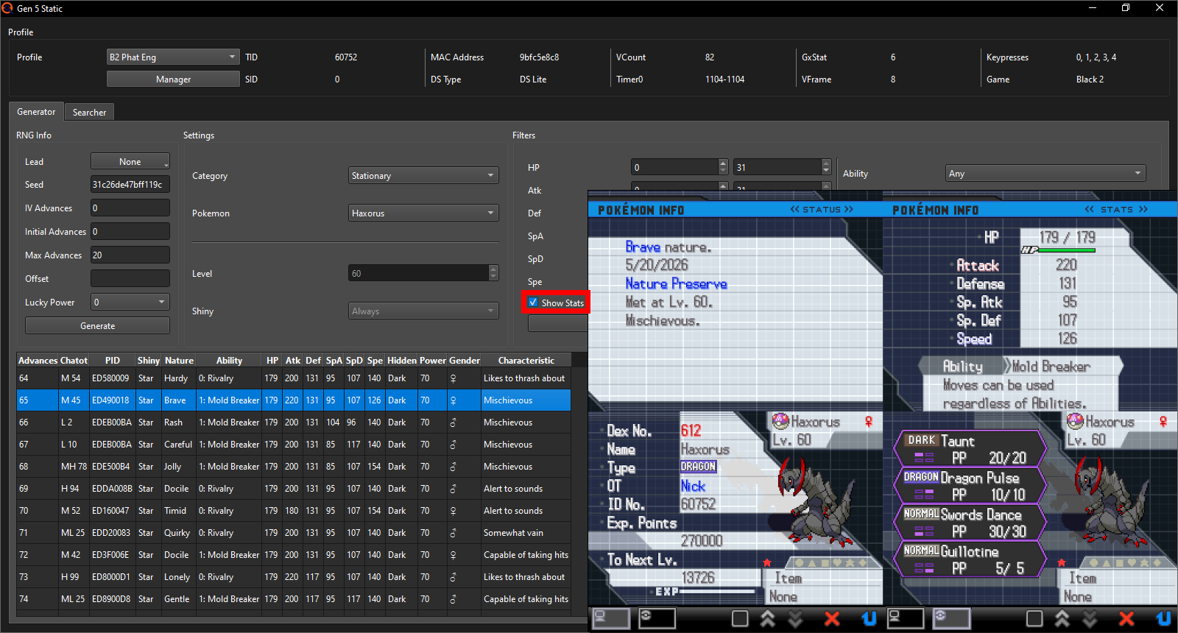Screen dimensions: 1178x633
Task: Open the Lead dropdown set to None
Action: pyautogui.click(x=130, y=161)
